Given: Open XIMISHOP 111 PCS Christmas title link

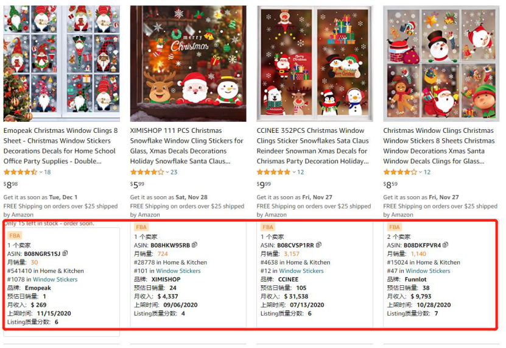Looking at the screenshot, I should [x=186, y=146].
